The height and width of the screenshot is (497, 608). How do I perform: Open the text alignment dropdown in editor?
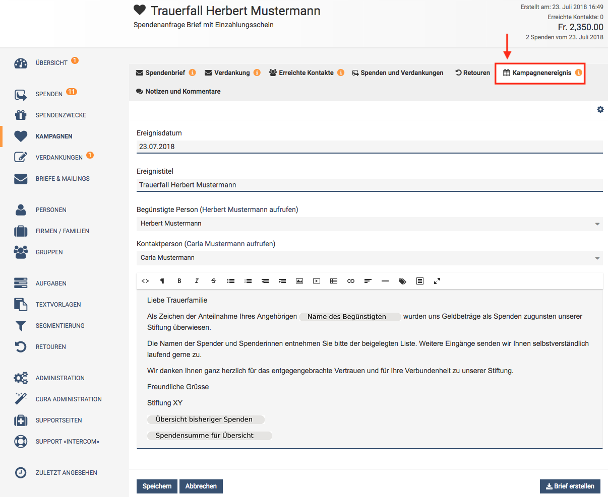coord(368,281)
